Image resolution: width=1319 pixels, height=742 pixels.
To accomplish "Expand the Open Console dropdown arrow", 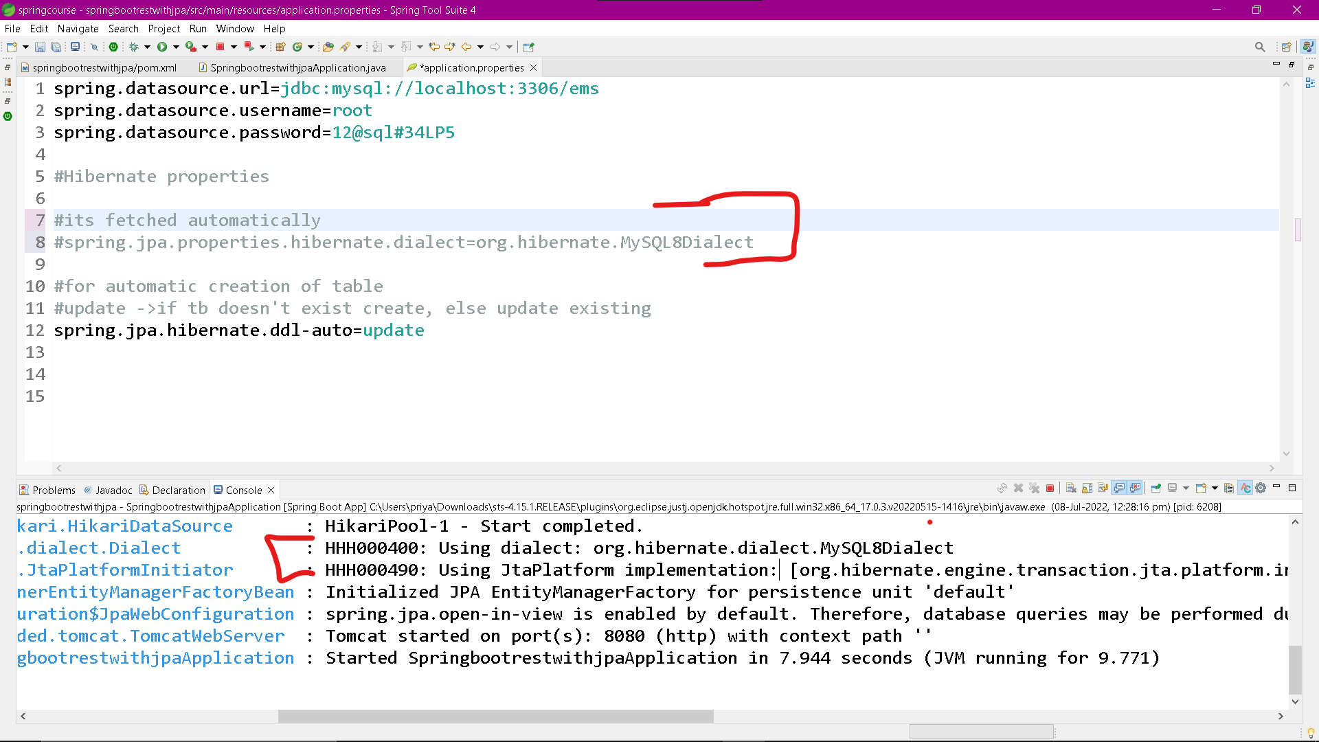I will tap(1215, 488).
